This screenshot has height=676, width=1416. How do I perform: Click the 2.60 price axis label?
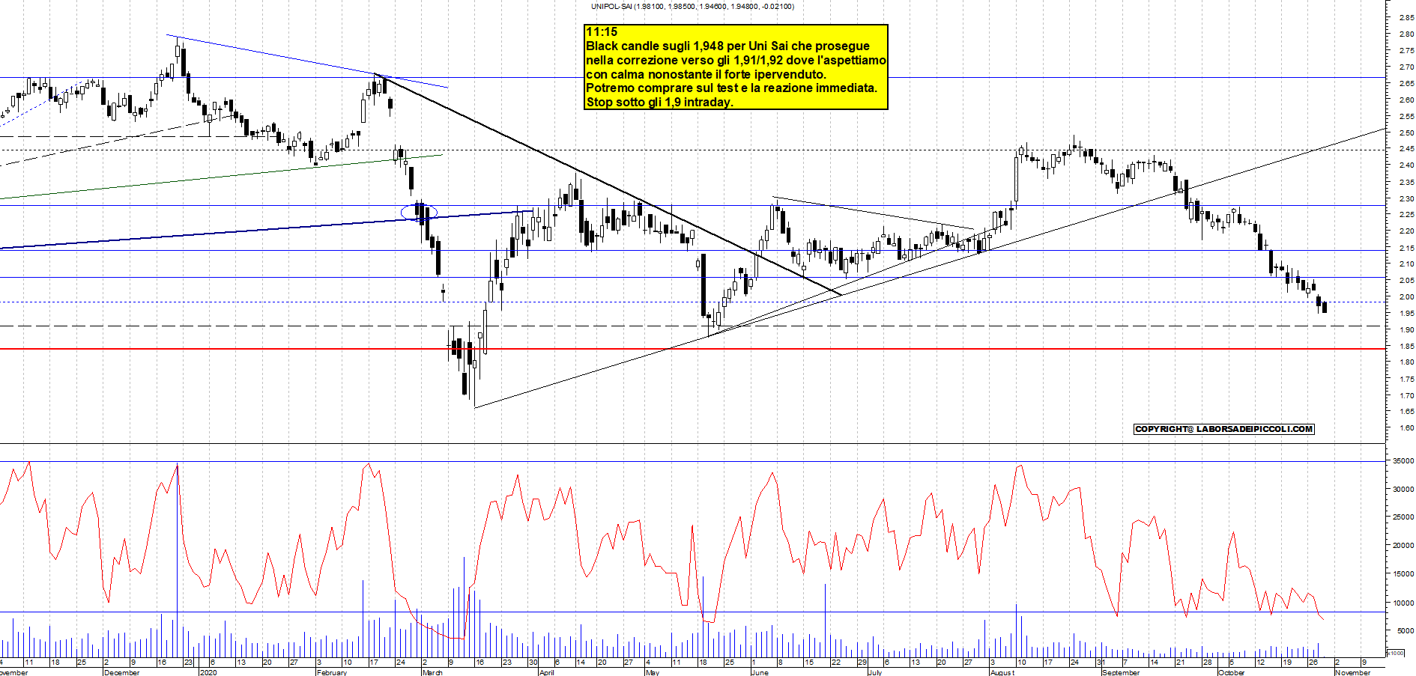click(x=1406, y=100)
